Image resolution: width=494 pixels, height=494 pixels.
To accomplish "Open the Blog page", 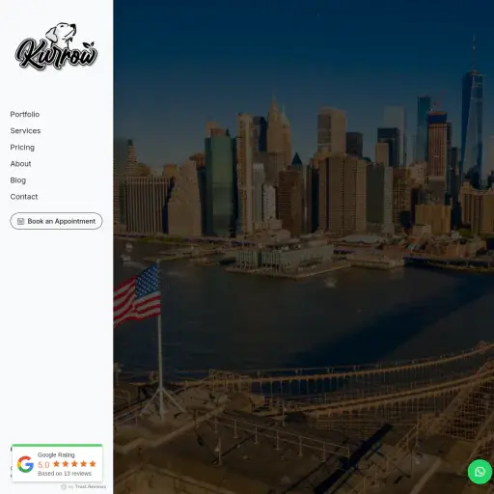I will coord(18,180).
